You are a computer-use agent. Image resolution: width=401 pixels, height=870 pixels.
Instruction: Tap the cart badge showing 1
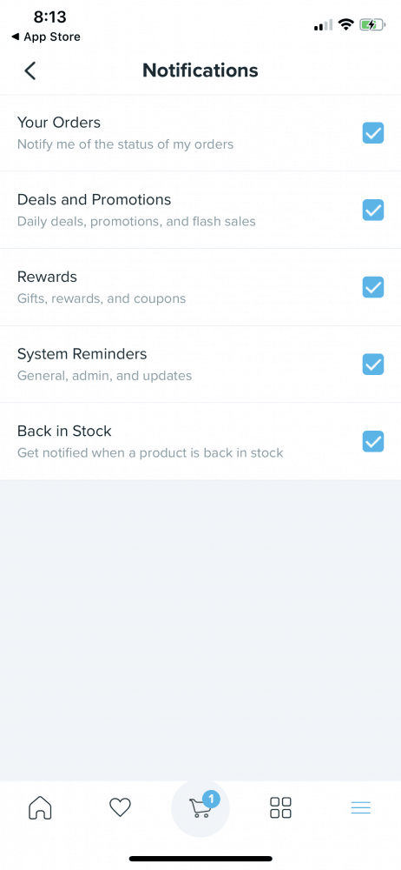(x=211, y=800)
